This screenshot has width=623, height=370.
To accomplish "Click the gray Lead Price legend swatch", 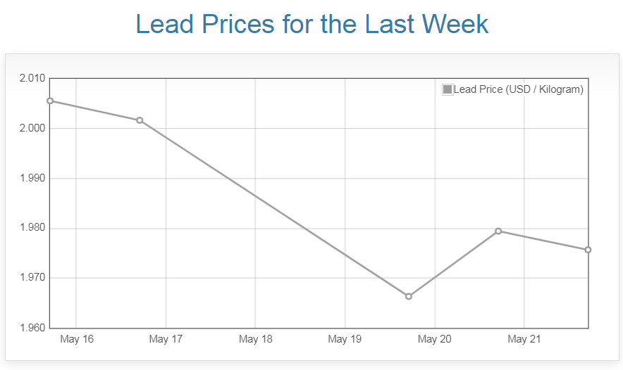I will 448,89.
